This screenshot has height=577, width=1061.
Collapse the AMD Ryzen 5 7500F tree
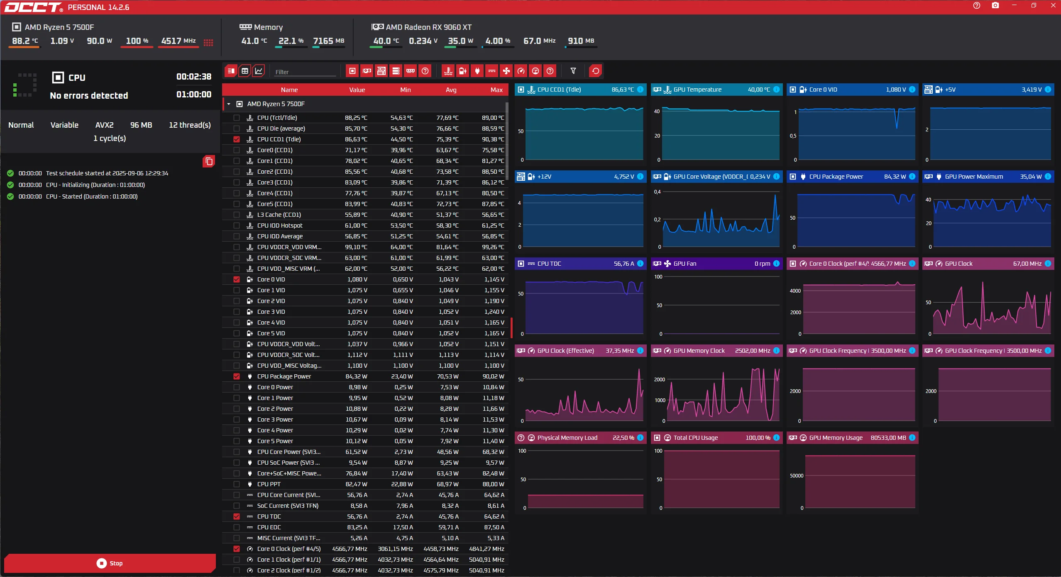pos(229,104)
